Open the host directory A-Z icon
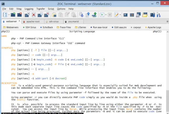The image size is (169, 114). (5, 15)
